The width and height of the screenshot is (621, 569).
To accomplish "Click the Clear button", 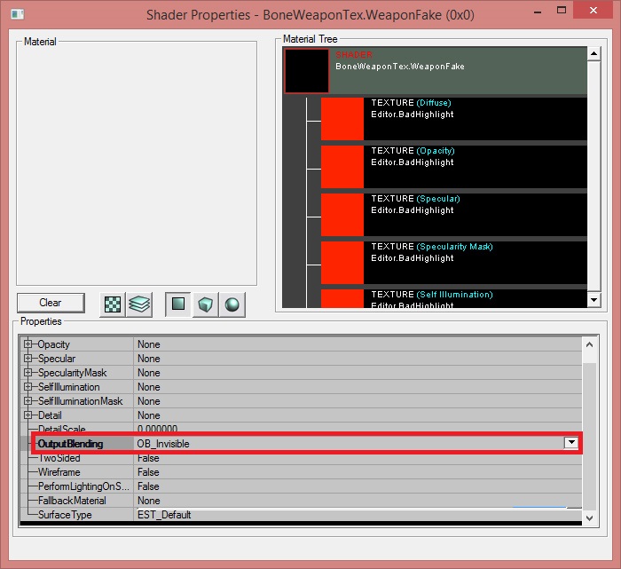I will click(x=51, y=303).
